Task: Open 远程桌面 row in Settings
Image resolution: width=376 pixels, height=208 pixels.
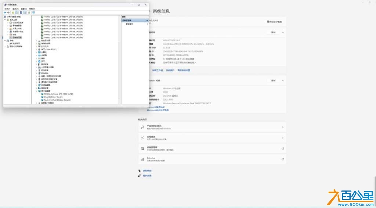Action: [212, 138]
